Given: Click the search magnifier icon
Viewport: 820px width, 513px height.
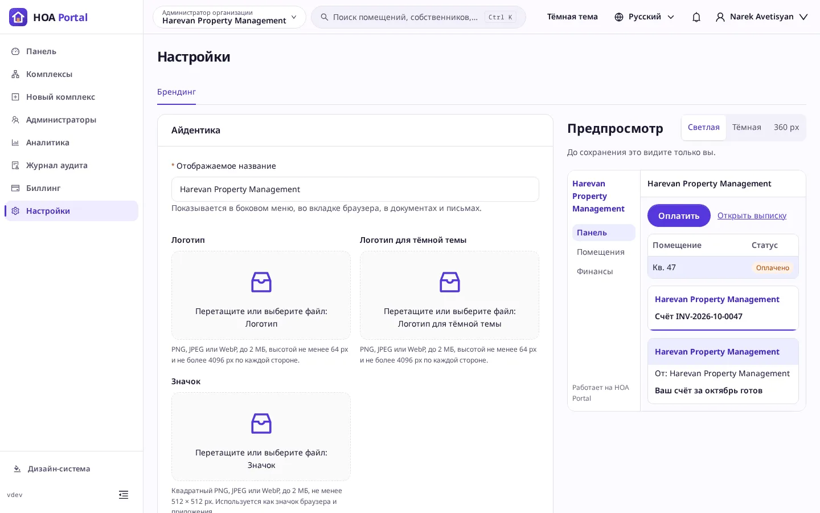Looking at the screenshot, I should click(x=325, y=17).
